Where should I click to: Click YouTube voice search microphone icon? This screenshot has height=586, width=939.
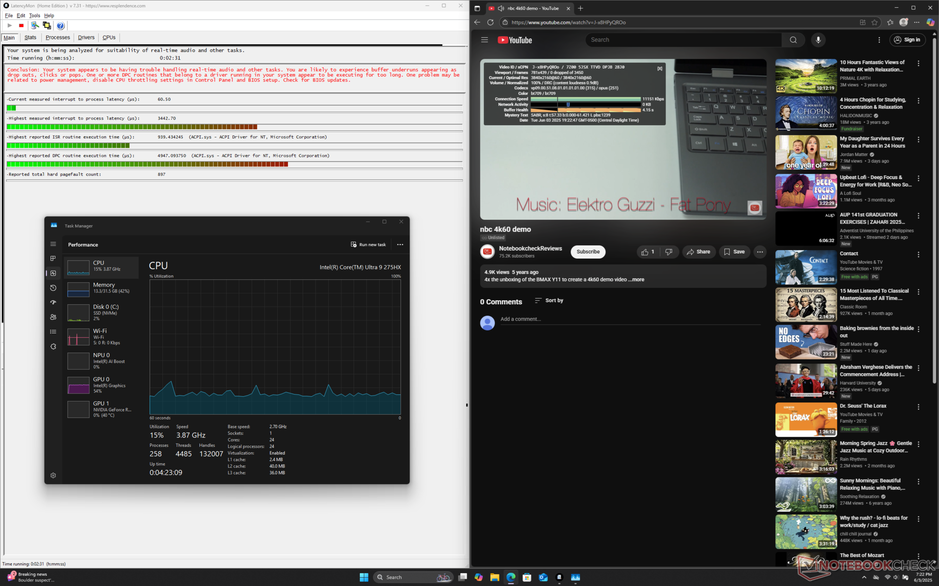[x=818, y=40]
